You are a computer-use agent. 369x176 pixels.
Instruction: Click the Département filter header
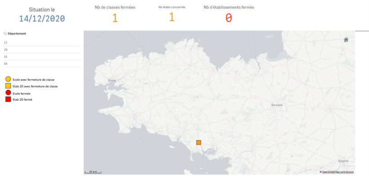(17, 34)
